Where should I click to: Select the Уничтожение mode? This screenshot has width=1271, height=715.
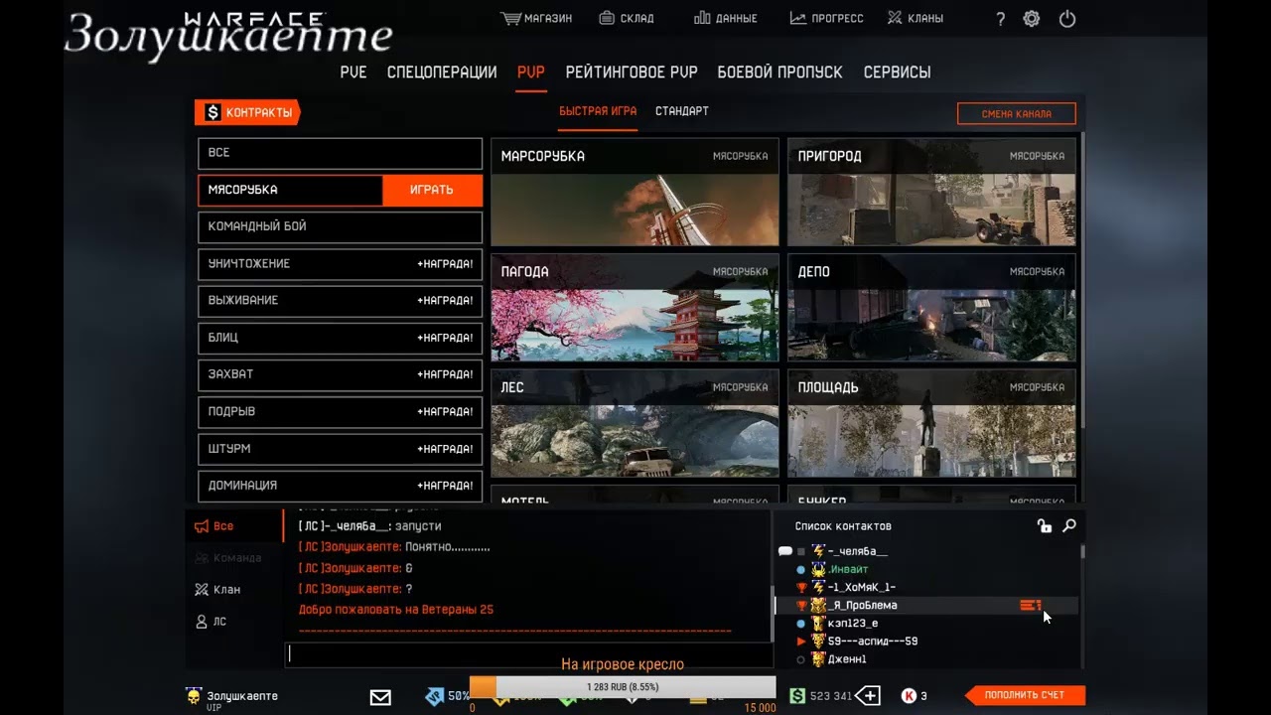point(341,264)
